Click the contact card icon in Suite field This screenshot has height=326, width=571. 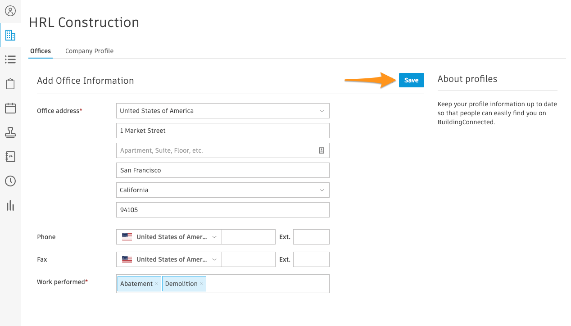322,150
